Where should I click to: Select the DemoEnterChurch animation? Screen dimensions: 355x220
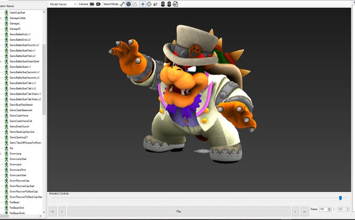(19, 126)
